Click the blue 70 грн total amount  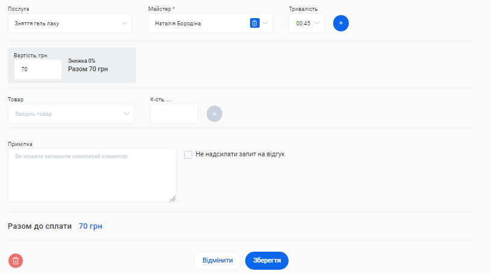click(x=90, y=226)
